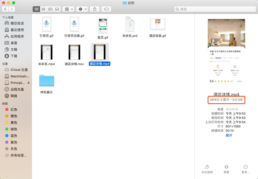Screen dimensions: 258x179
Task: Click the 创建时间 value 今天 上午9:53
Action: point(235,113)
